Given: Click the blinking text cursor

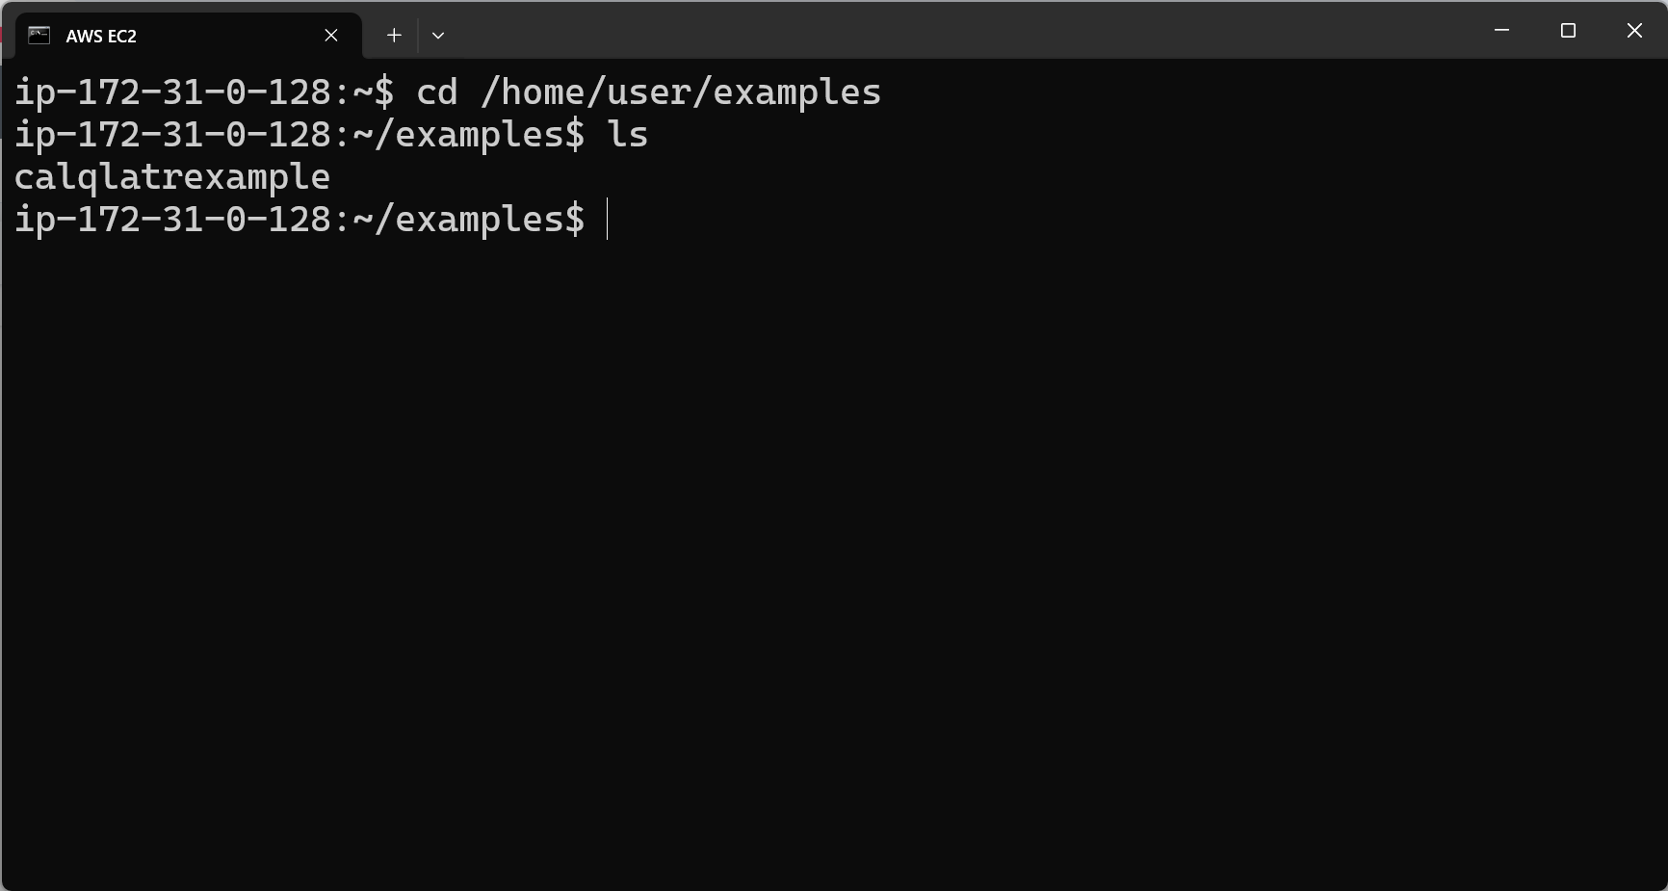Looking at the screenshot, I should coord(608,220).
